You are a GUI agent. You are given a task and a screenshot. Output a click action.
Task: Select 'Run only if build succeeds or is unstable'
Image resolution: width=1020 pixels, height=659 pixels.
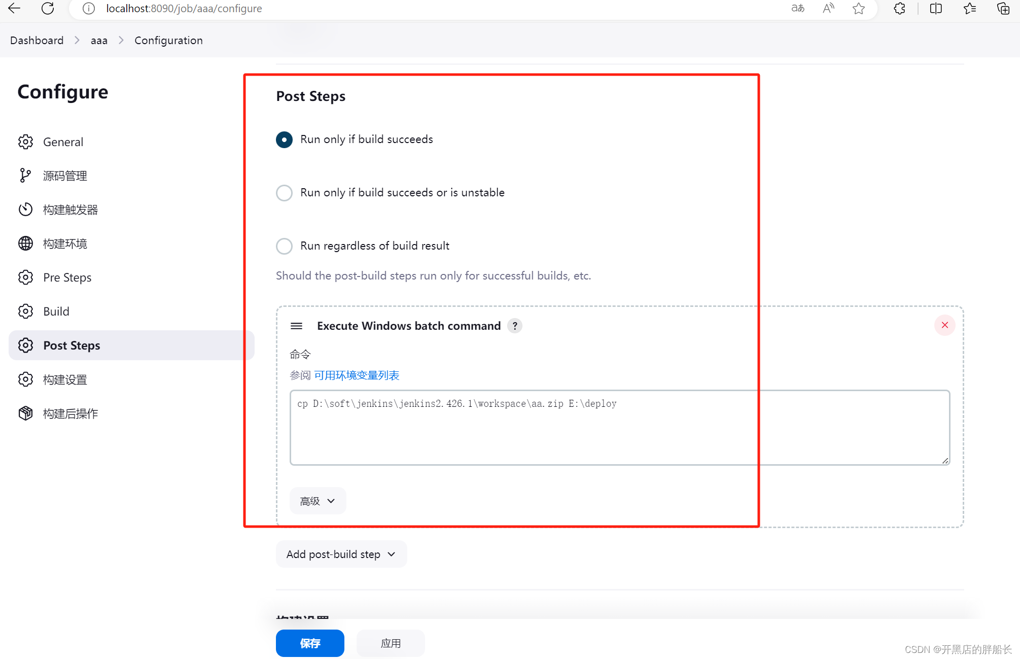tap(284, 193)
